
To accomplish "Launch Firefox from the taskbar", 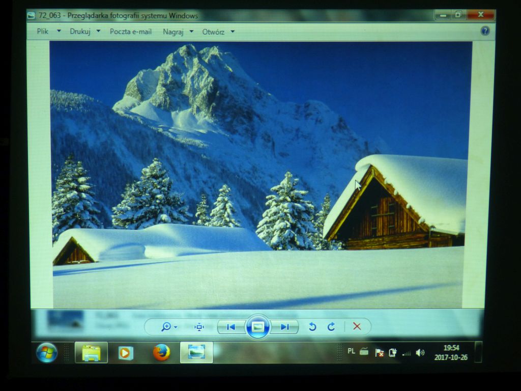I will [161, 352].
